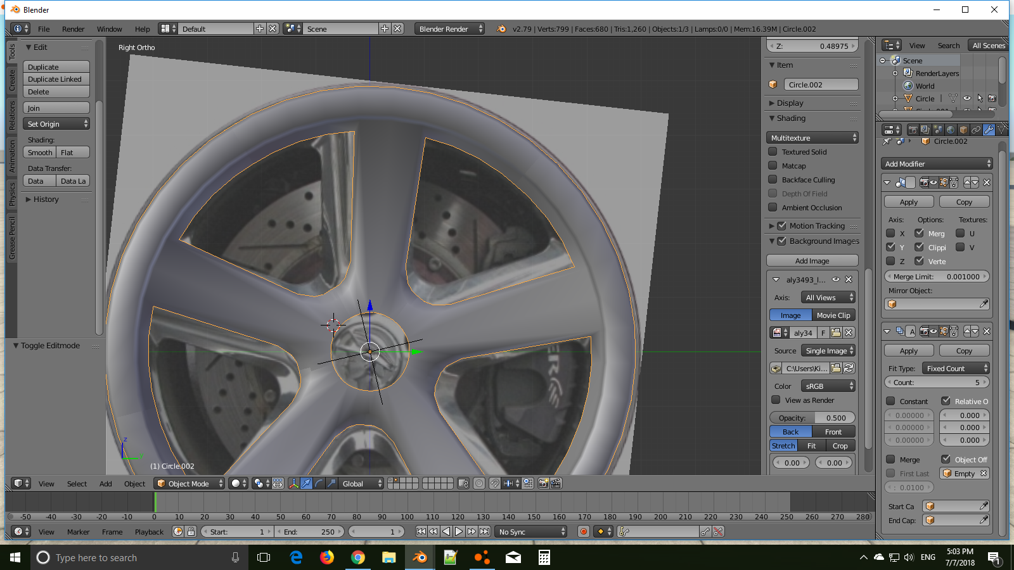1014x570 pixels.
Task: Open the Constraints properties tab (chain icon)
Action: tap(976, 130)
